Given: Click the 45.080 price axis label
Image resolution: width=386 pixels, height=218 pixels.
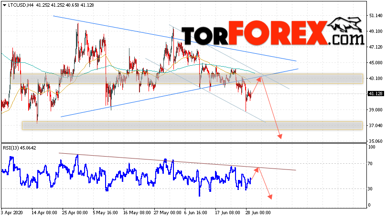Looking at the screenshot, I should pos(375,63).
